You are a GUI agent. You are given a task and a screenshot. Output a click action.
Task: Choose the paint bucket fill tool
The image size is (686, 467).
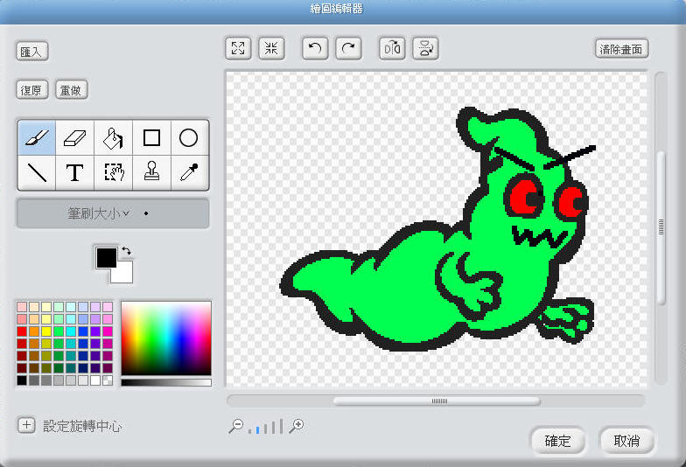(113, 137)
